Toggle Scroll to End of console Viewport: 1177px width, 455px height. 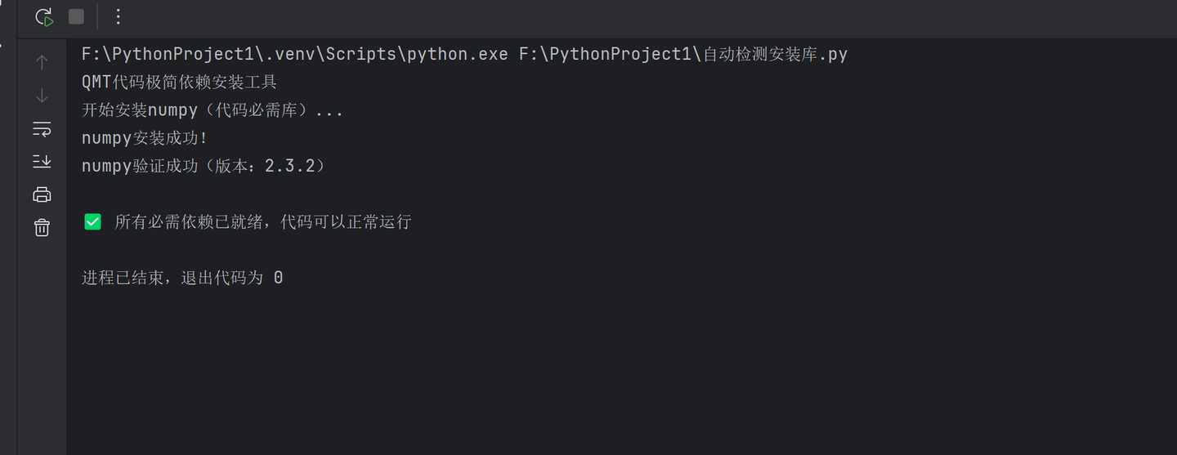42,161
